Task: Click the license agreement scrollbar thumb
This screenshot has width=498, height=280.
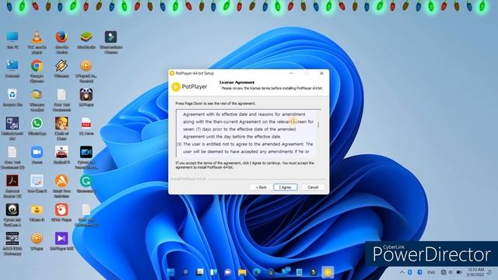Action: point(318,125)
